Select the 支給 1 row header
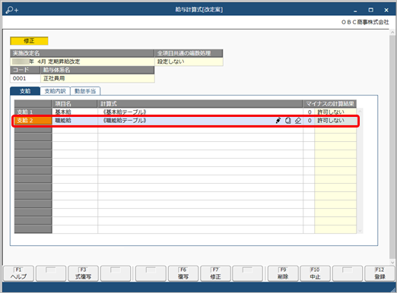 tap(33, 112)
